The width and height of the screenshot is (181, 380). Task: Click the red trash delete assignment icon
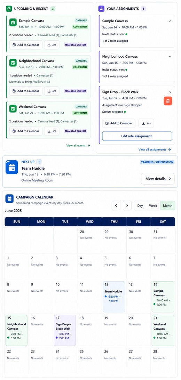[168, 101]
